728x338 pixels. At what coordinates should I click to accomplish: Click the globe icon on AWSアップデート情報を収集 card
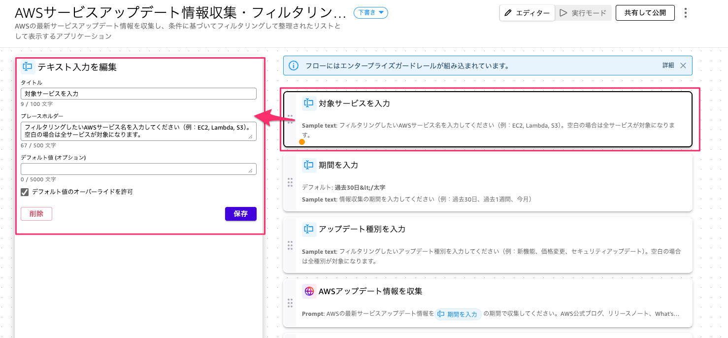point(309,291)
